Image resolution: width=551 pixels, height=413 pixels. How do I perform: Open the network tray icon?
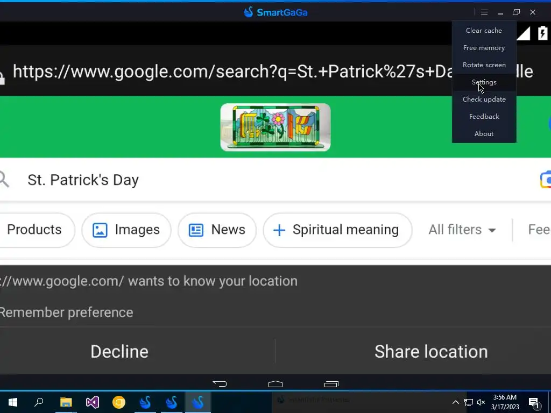pos(469,402)
